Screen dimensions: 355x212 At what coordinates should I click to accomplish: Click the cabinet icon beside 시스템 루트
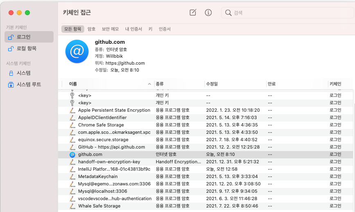coord(11,84)
